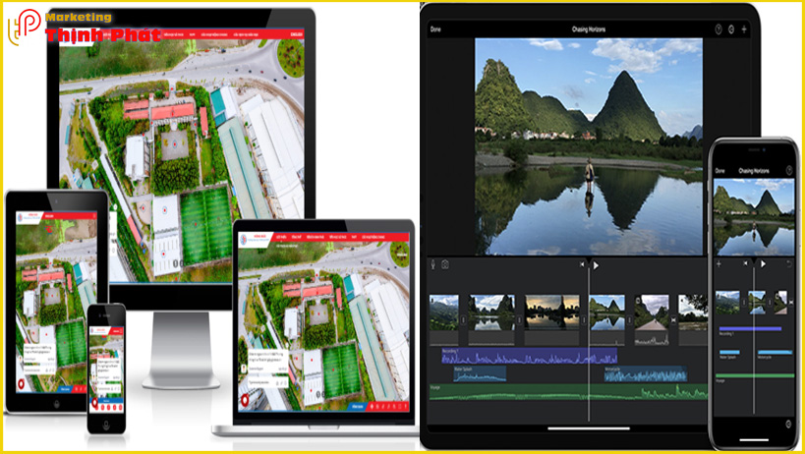Open transition before road clip on iPad
805x454 pixels.
[x=629, y=320]
